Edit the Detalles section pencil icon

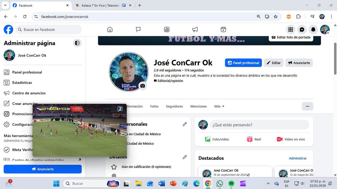tap(185, 157)
